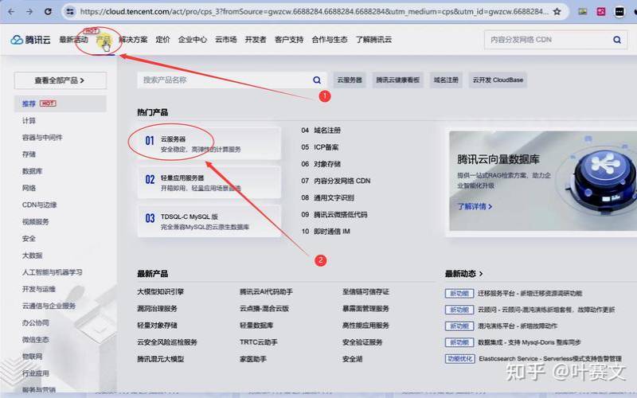
Task: Open 企业中心 menu
Action: 193,39
